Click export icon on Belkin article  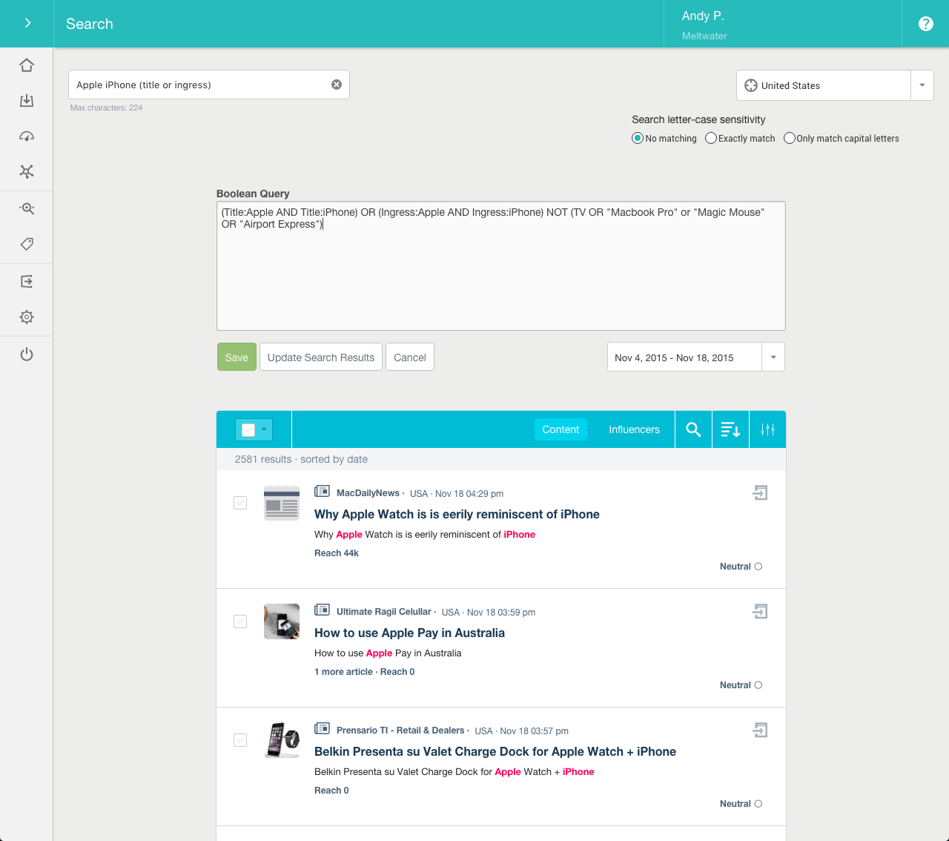click(760, 730)
